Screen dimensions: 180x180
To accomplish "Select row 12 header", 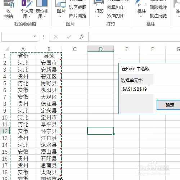I will tap(5, 131).
